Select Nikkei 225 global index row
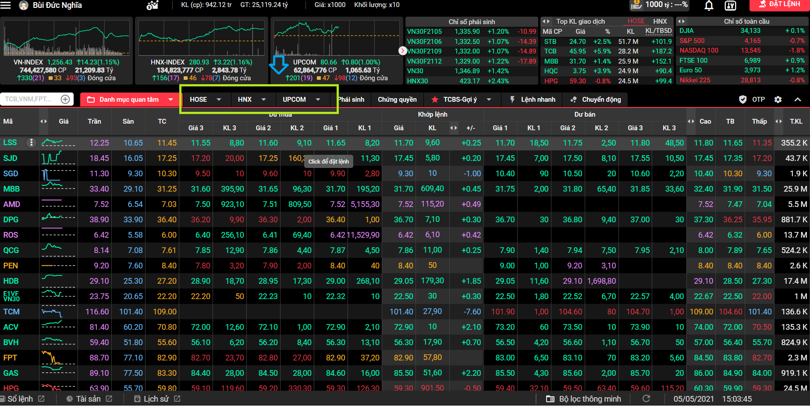This screenshot has width=810, height=410. click(742, 80)
